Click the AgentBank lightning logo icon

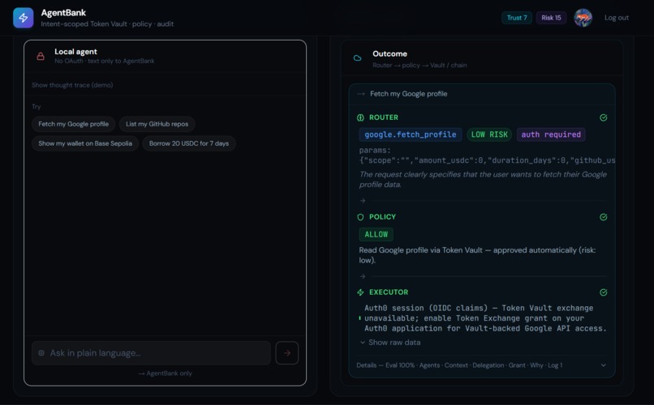click(x=23, y=18)
